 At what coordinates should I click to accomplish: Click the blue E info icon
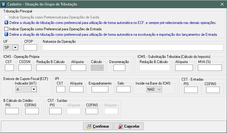pos(6,35)
